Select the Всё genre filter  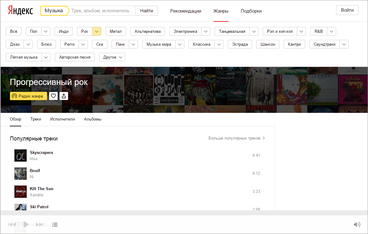(x=14, y=31)
